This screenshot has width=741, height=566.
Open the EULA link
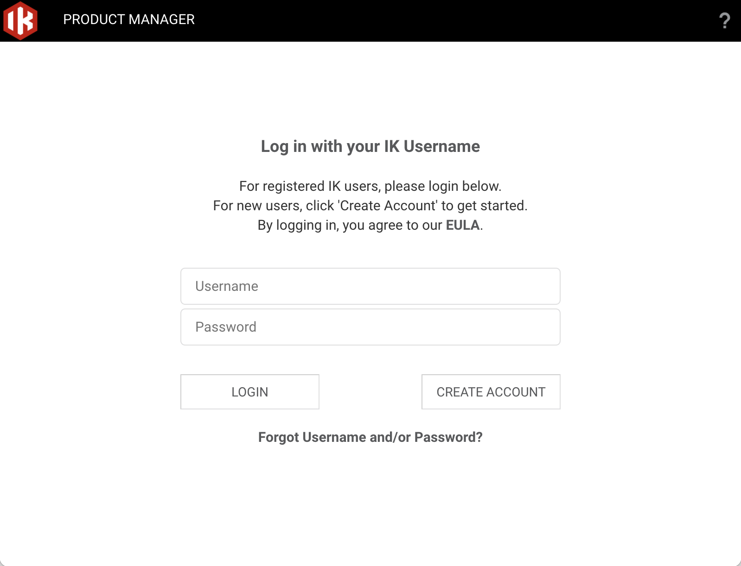pyautogui.click(x=462, y=225)
